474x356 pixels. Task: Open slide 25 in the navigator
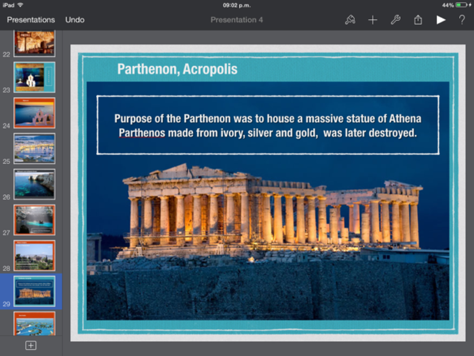pos(34,149)
